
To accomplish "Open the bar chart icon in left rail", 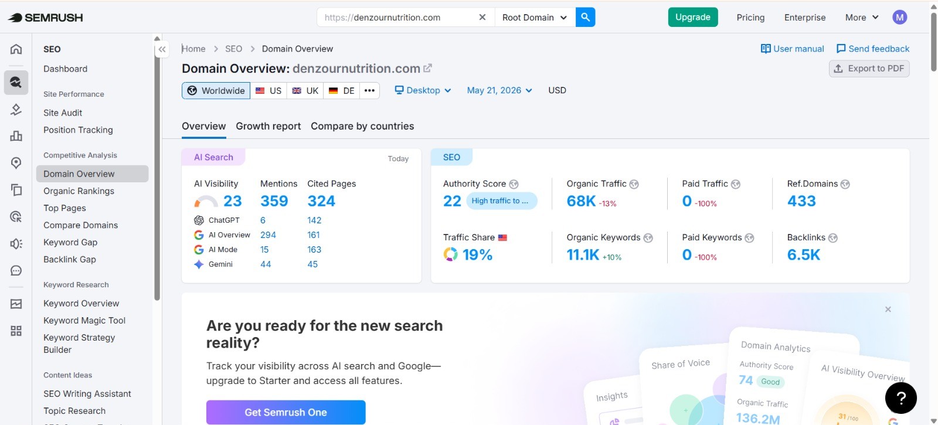I will tap(16, 136).
